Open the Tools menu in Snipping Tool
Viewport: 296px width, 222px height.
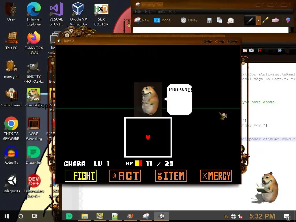point(160,12)
